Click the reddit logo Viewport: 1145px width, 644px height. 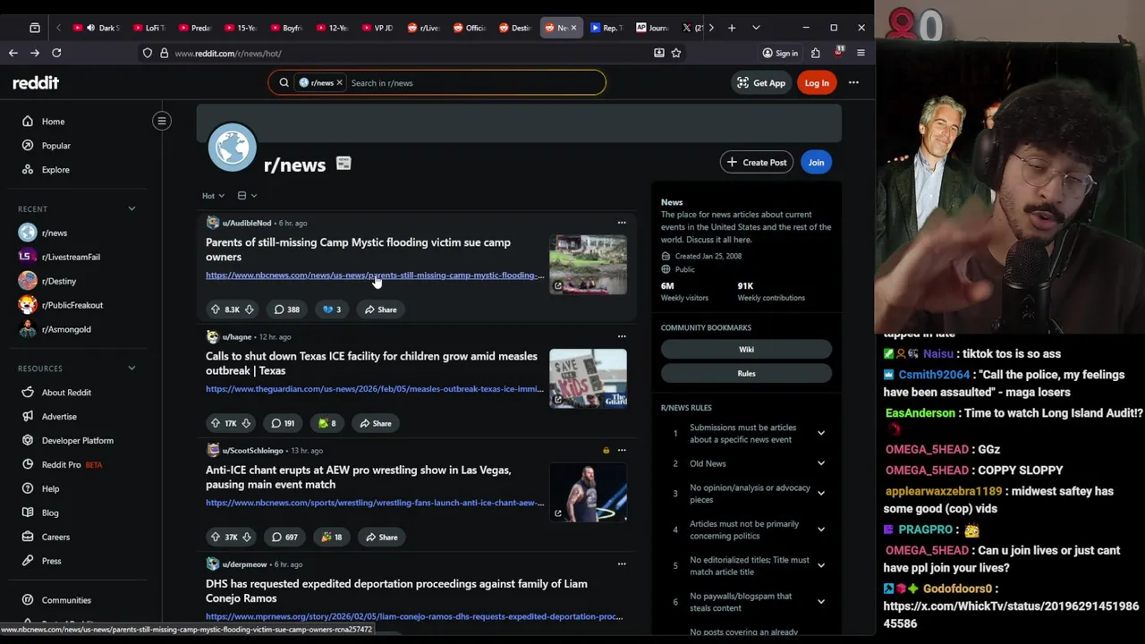click(36, 83)
